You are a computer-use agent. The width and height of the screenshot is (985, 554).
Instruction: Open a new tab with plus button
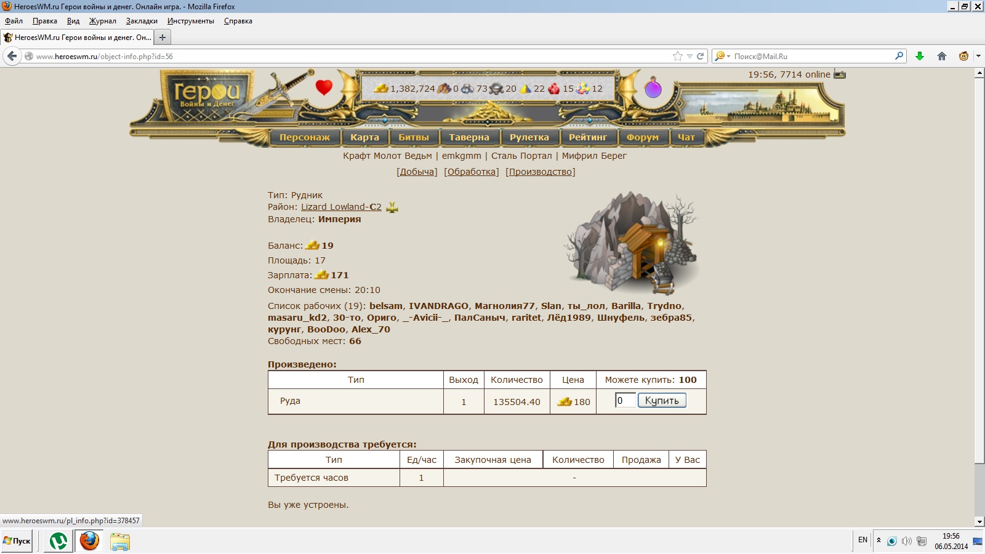point(163,38)
